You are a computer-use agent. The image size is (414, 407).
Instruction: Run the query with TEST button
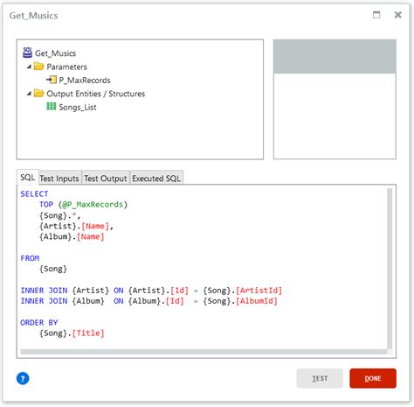320,378
